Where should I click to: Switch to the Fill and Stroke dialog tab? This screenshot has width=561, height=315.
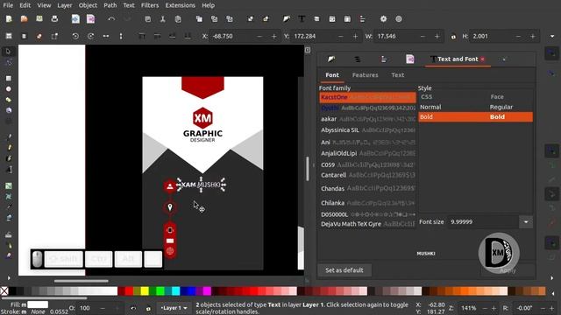click(331, 59)
